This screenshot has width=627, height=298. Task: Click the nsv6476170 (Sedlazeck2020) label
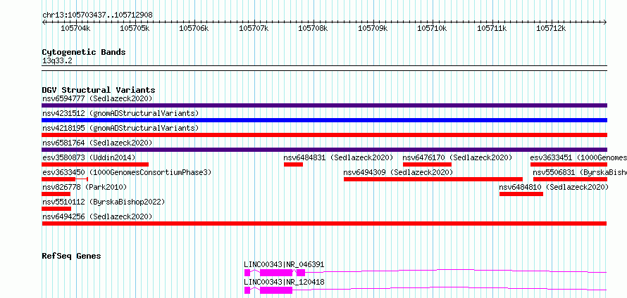(x=457, y=157)
